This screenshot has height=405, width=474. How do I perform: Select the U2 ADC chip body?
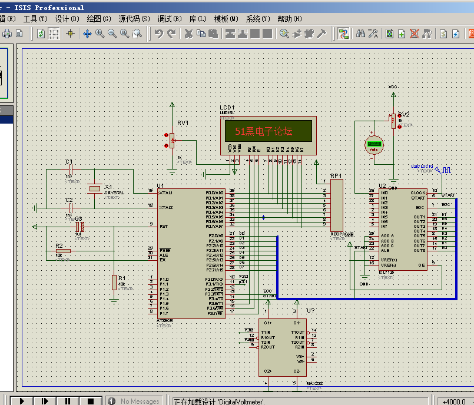click(403, 230)
